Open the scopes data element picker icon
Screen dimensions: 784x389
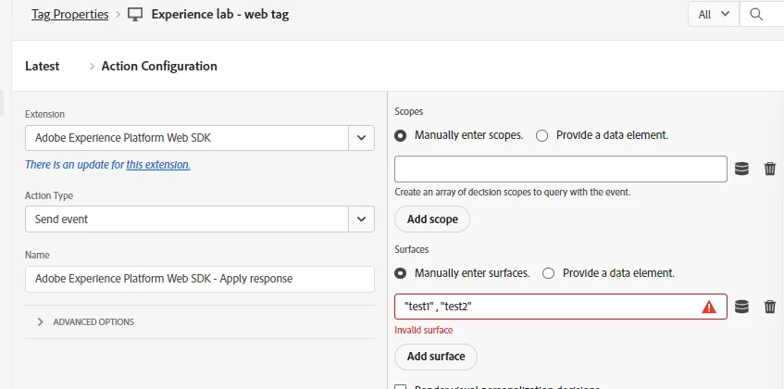click(741, 169)
